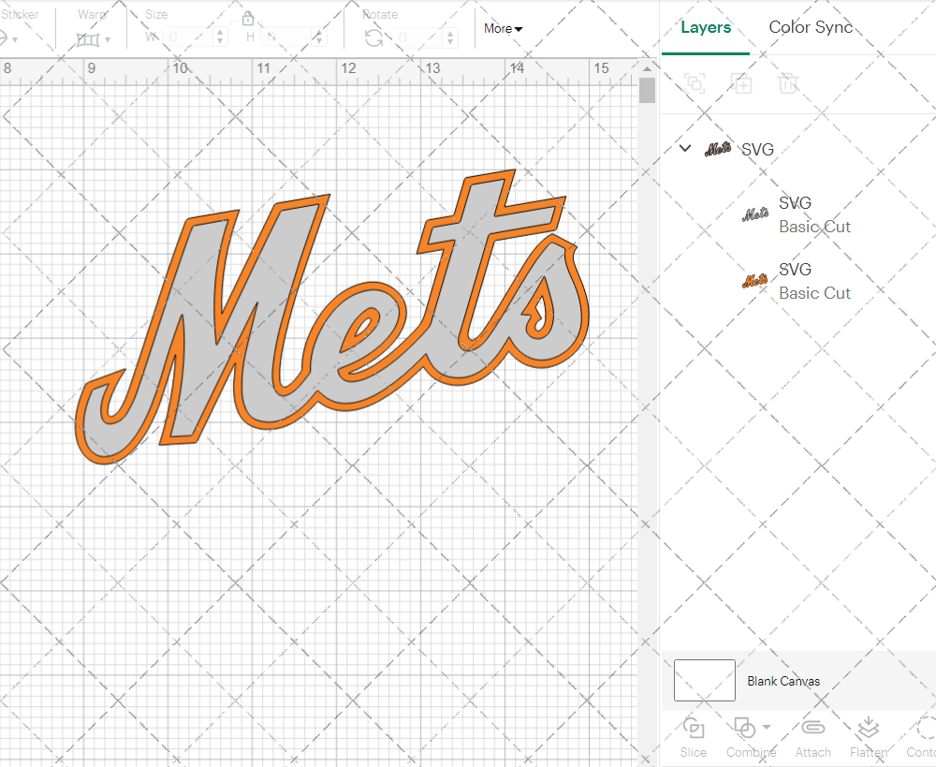Open the More dropdown menu
Image resolution: width=936 pixels, height=767 pixels.
coord(504,29)
